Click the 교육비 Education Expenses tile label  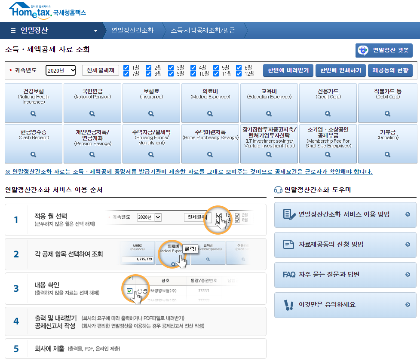pyautogui.click(x=269, y=94)
